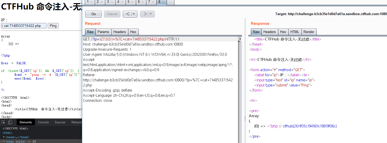This screenshot has width=387, height=143.
Task: Click the $cmd ping line in page source
Action: [x=48, y=75]
